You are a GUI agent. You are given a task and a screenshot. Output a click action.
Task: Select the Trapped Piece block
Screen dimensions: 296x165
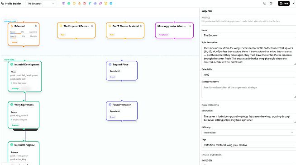click(x=122, y=71)
